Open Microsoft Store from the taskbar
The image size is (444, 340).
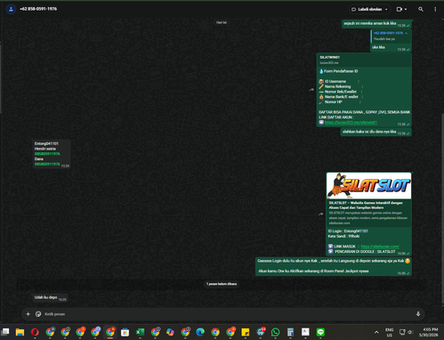(x=125, y=332)
